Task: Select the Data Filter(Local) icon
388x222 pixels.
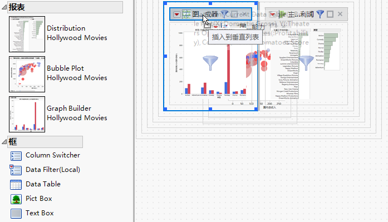Action: click(x=16, y=170)
